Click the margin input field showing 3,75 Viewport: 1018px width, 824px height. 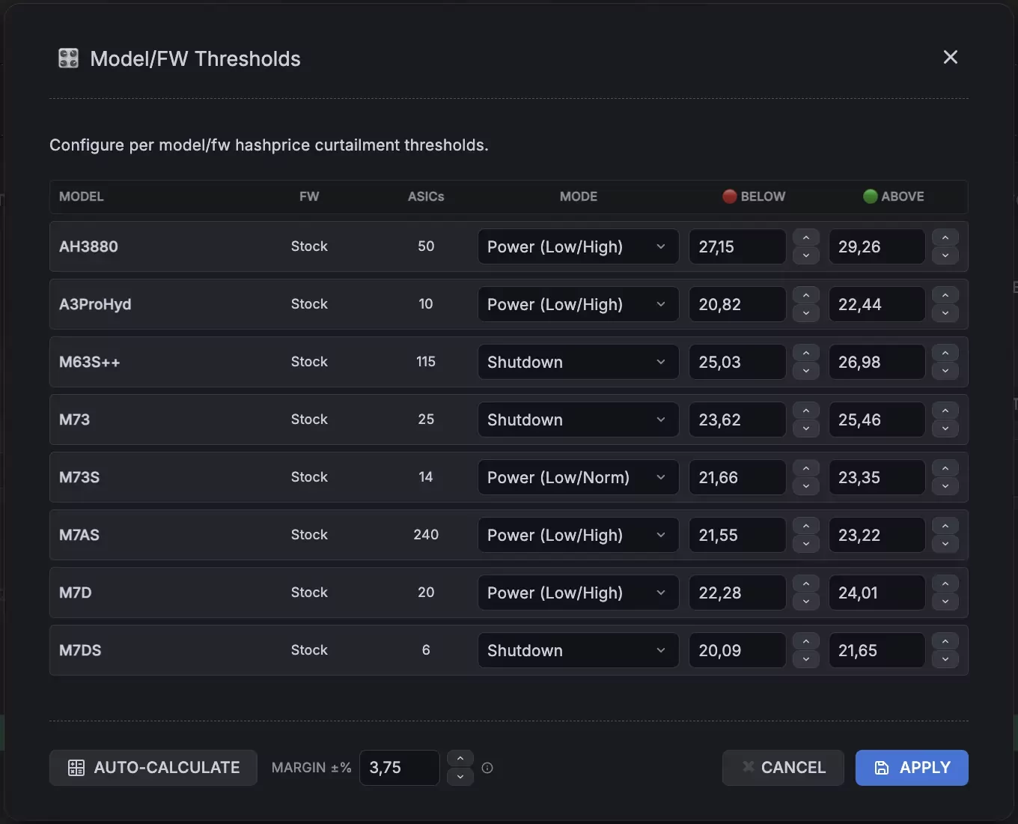point(400,768)
